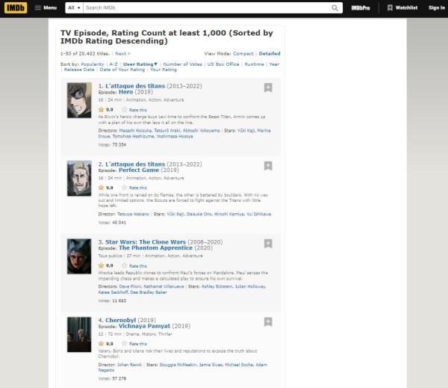Switch to Detailed view mode

coord(270,54)
